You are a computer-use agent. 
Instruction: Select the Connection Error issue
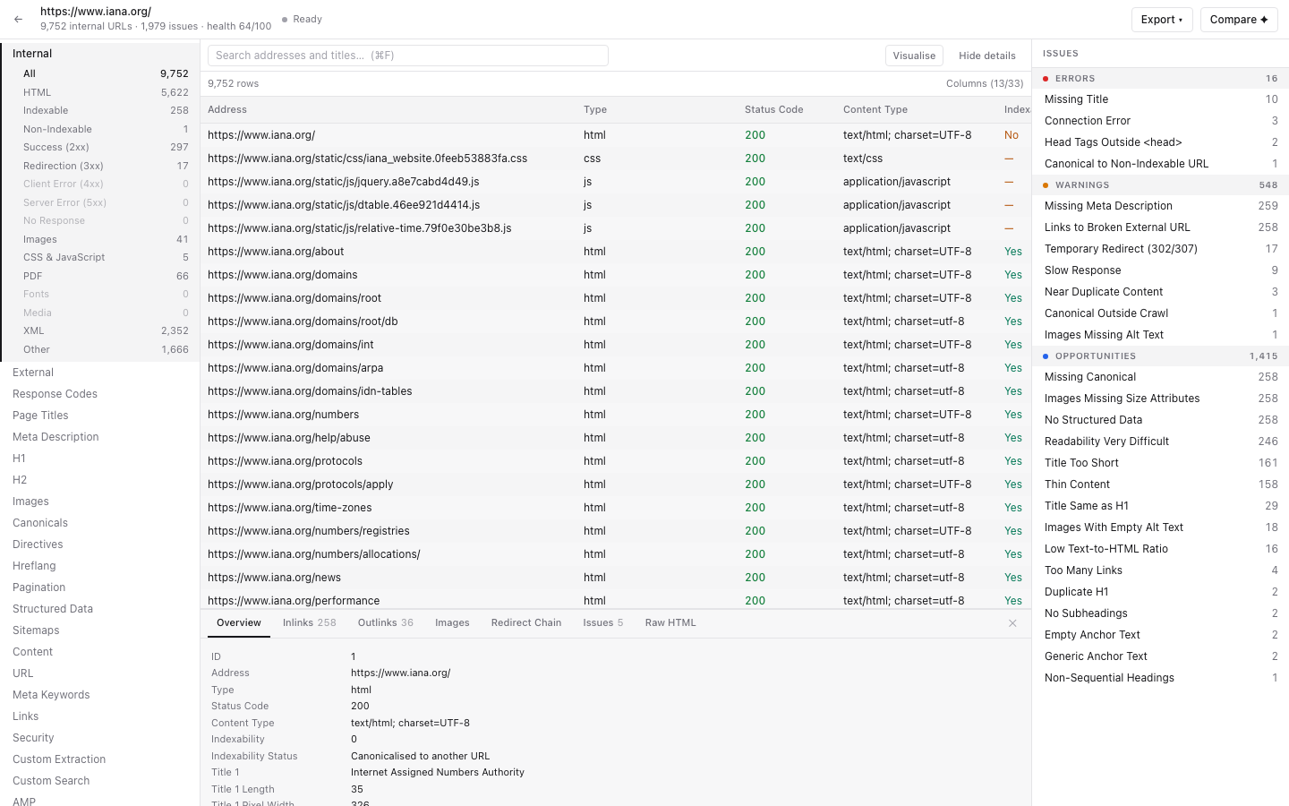point(1160,121)
